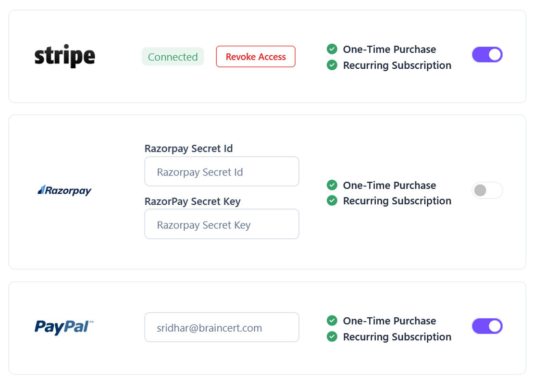Image resolution: width=534 pixels, height=385 pixels.
Task: Click Stripe's One-Time Purchase green check icon
Action: point(332,49)
